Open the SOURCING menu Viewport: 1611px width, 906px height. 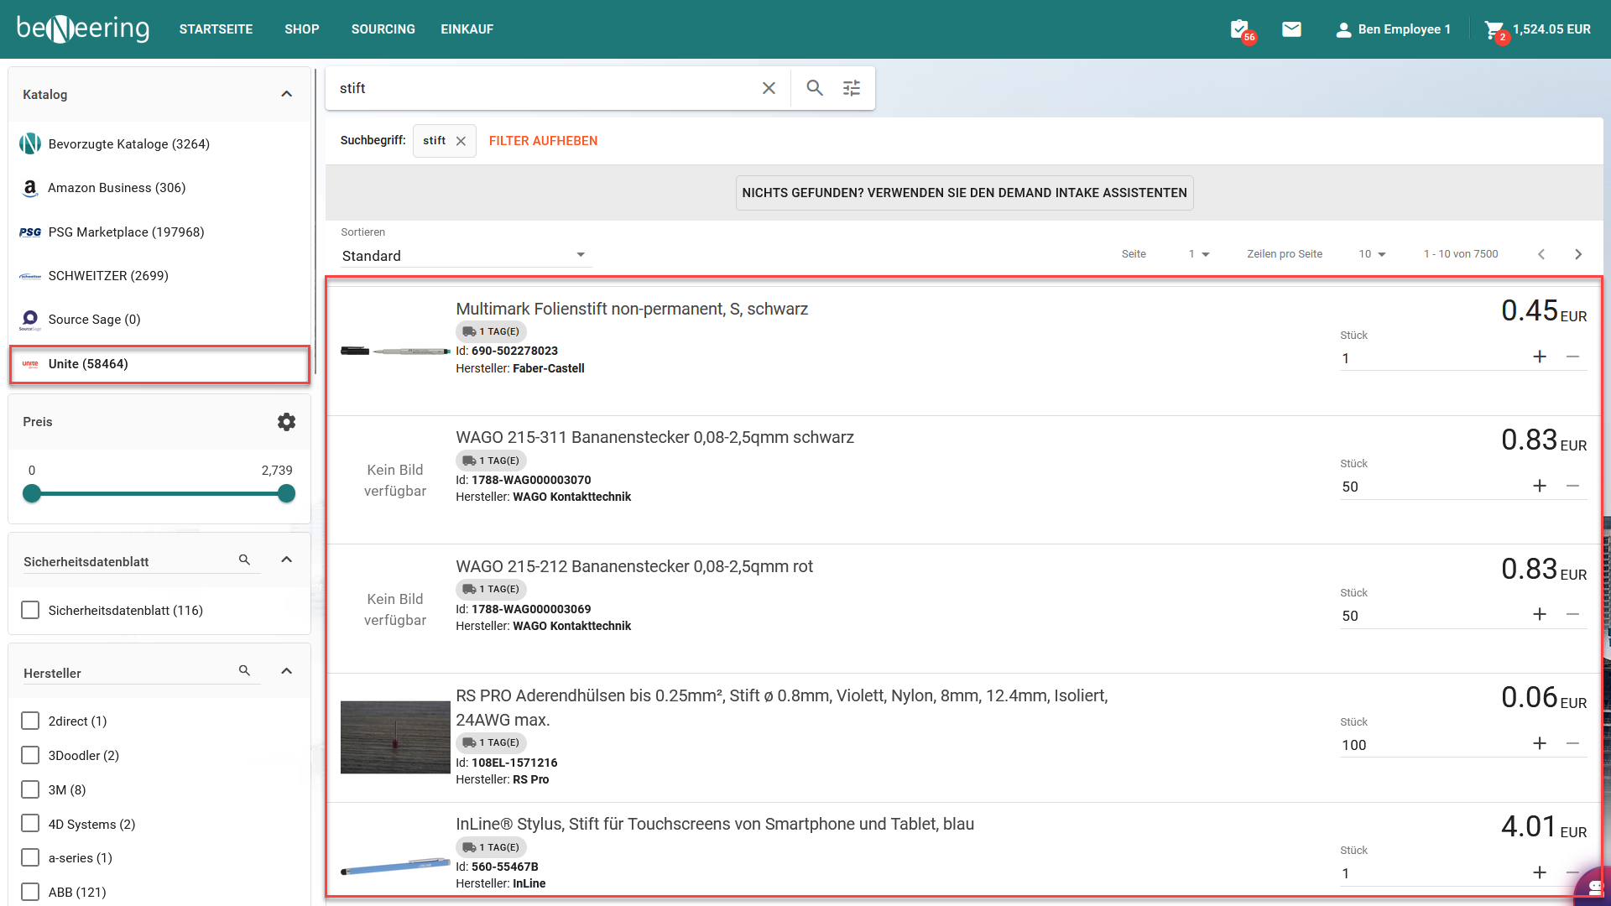click(x=383, y=29)
